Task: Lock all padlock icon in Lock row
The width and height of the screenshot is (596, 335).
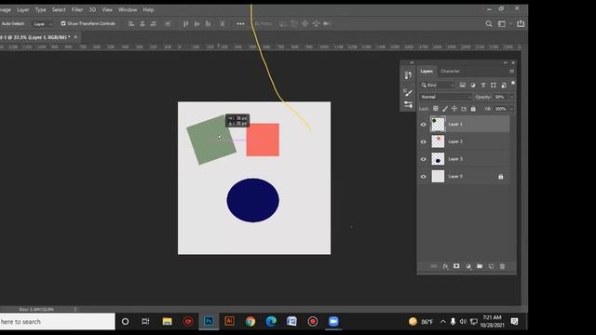Action: point(473,109)
